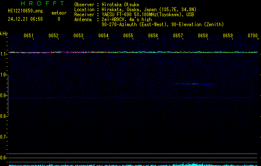Click the faint horizontal line near 0.9 kHz
Viewport: 261px width, 166px height.
133,98
